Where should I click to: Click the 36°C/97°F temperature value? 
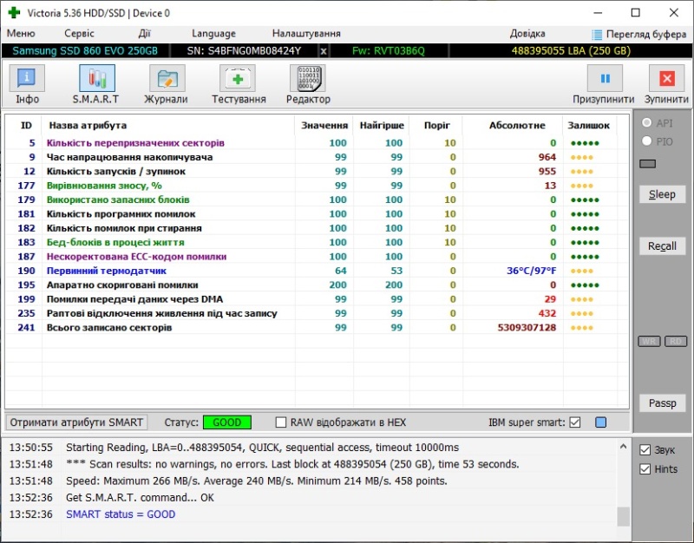531,271
